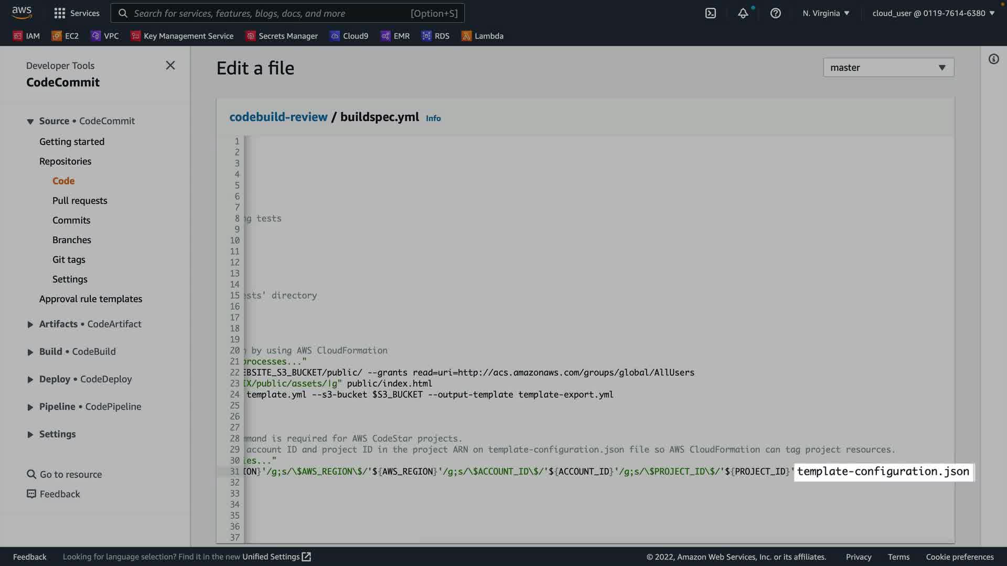
Task: Close the Developer Tools side navigation
Action: 170,65
